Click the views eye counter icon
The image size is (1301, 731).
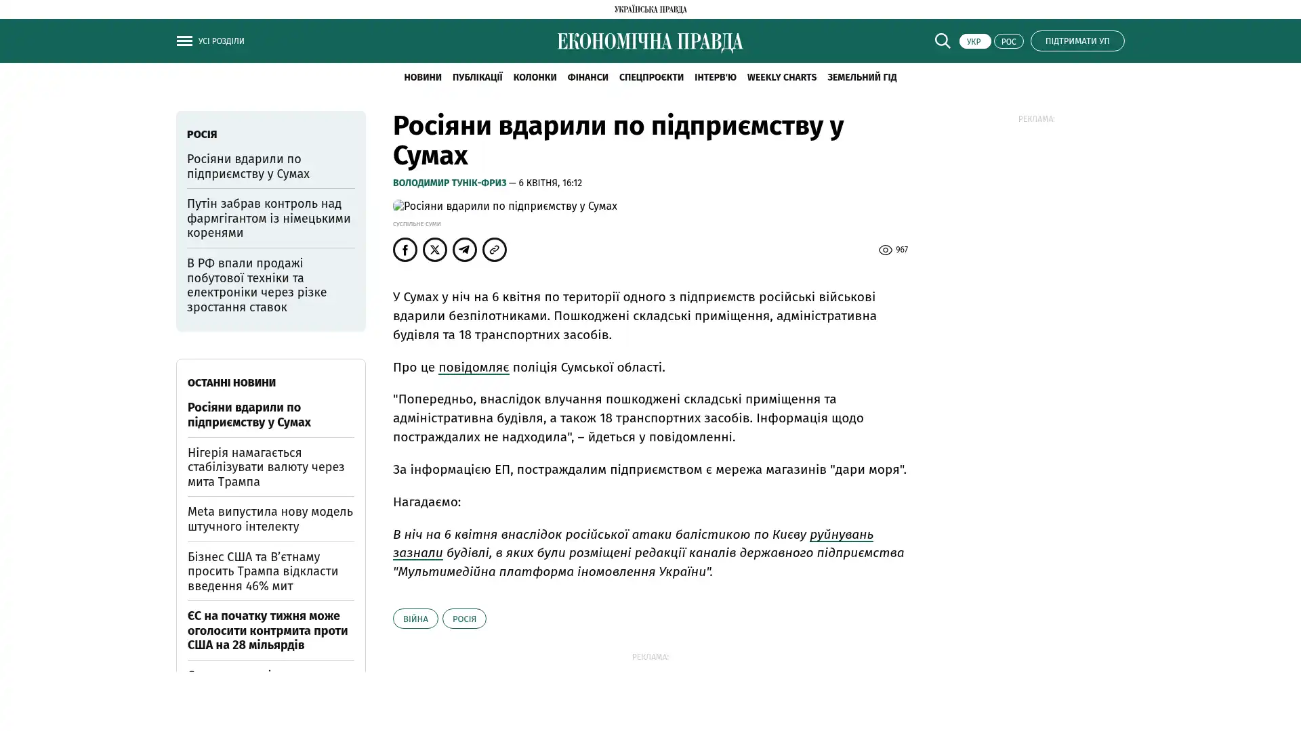tap(885, 250)
